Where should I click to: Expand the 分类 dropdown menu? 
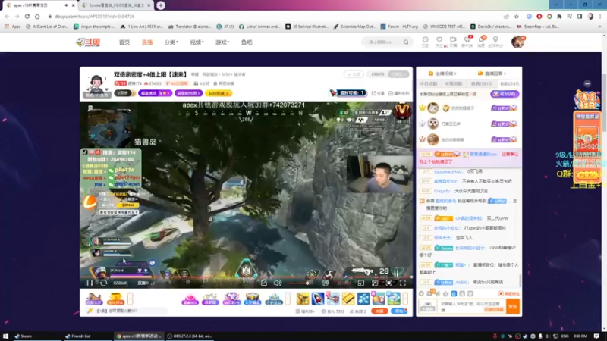[x=171, y=42]
